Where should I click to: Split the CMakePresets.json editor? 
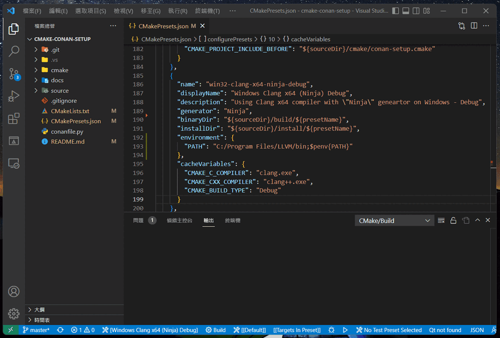click(474, 25)
